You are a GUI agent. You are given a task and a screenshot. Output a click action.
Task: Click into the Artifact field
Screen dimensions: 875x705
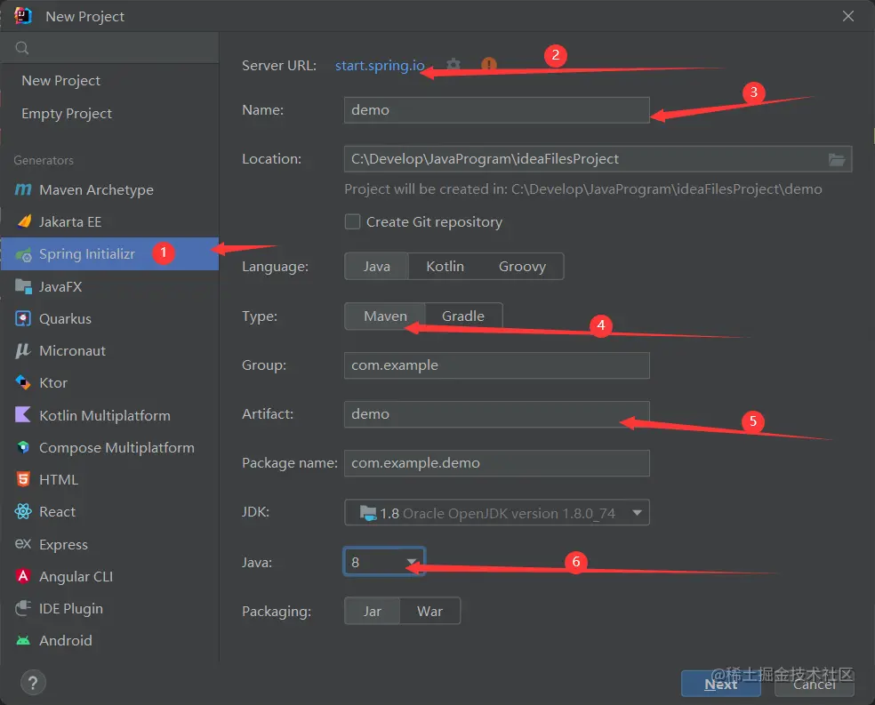(x=497, y=414)
